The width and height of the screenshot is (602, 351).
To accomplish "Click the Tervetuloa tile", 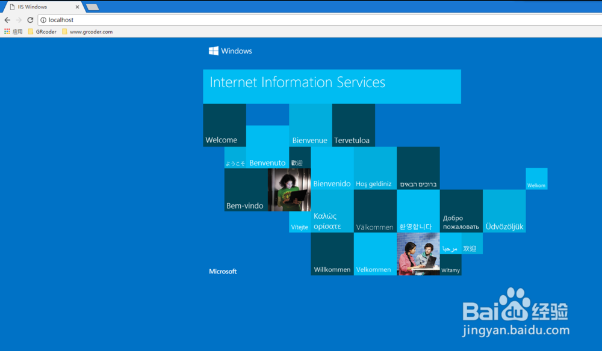I will click(x=353, y=125).
